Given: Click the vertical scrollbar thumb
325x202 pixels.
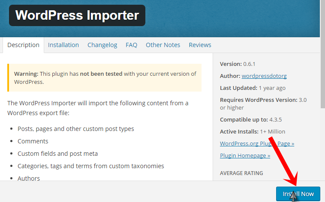Looking at the screenshot, I should 323,54.
